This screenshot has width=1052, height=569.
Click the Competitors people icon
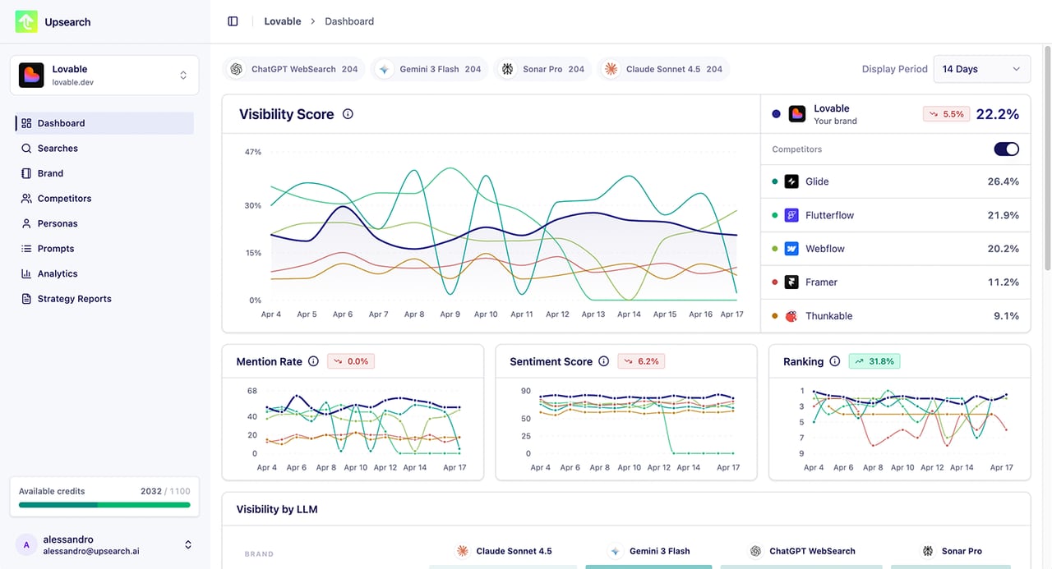[x=26, y=199]
